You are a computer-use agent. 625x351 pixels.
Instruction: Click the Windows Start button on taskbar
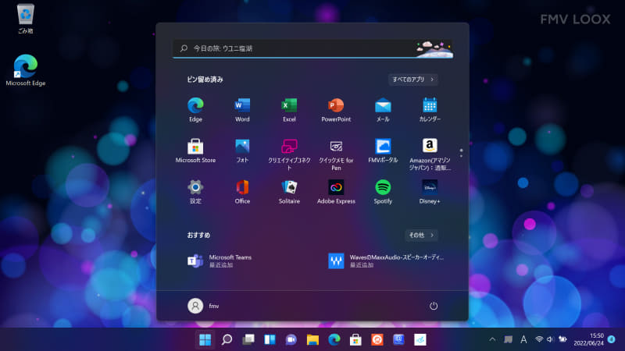tap(205, 339)
